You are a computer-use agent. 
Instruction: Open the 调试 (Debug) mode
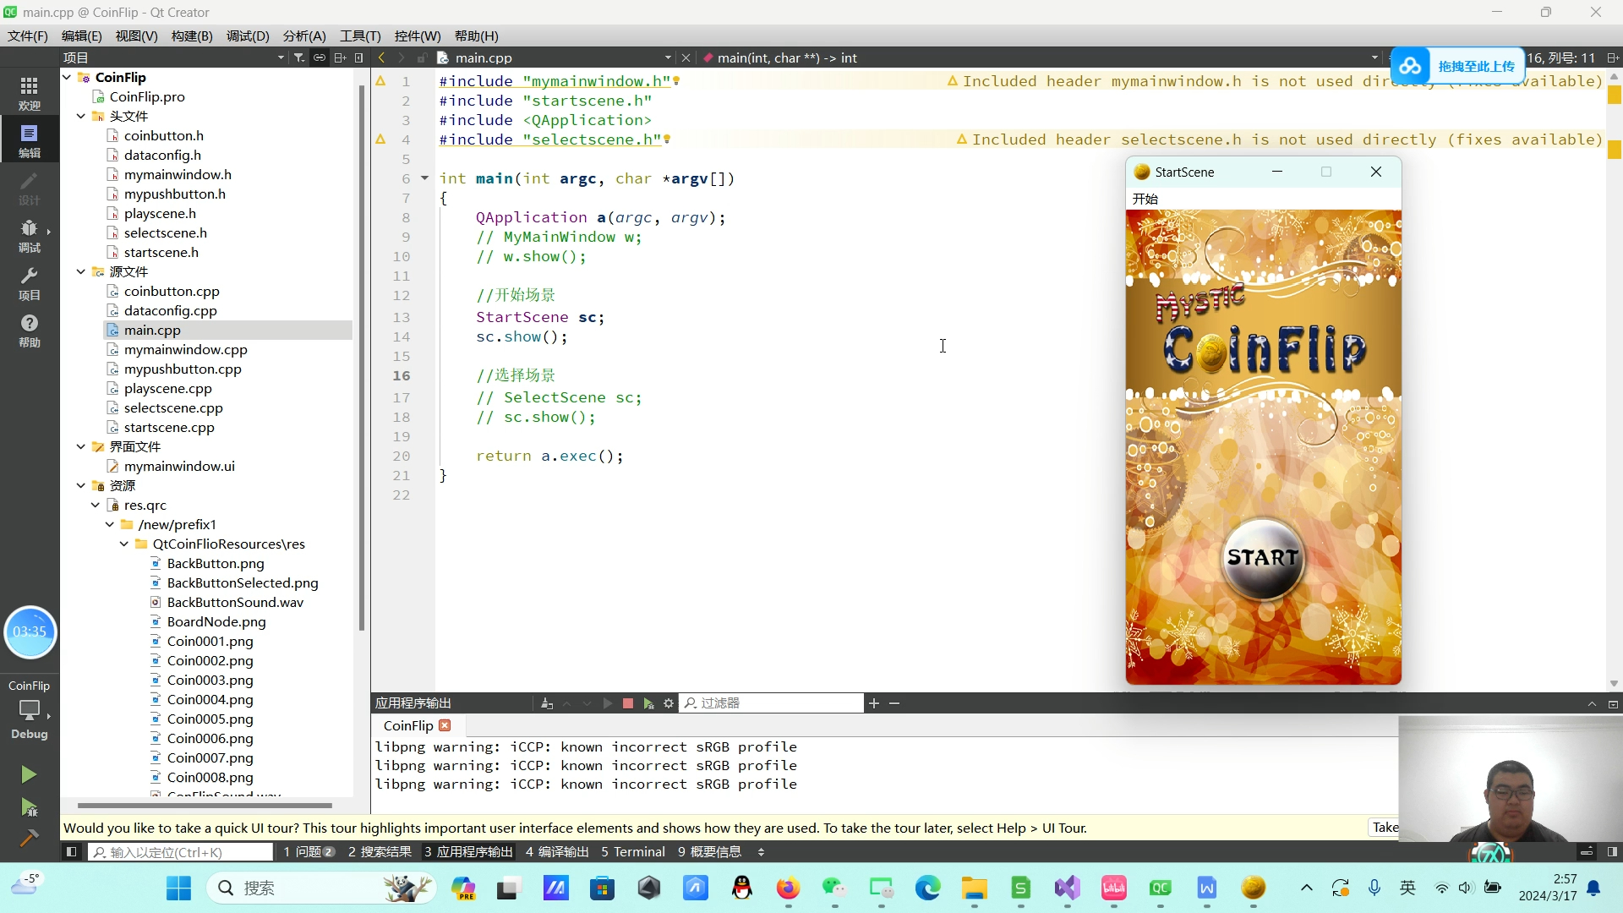[x=30, y=235]
